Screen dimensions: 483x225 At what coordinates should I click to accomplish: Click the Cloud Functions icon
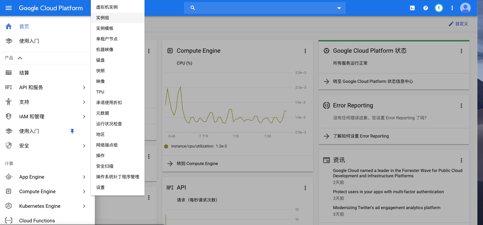tap(9, 221)
